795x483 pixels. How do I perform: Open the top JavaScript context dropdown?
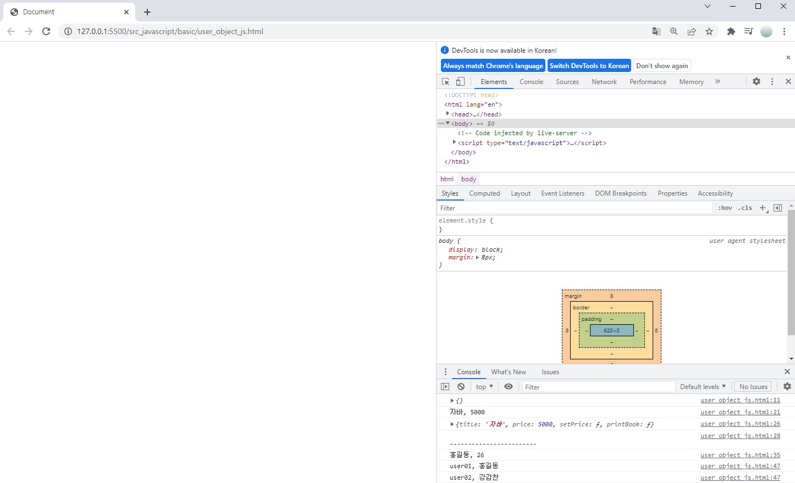coord(484,387)
